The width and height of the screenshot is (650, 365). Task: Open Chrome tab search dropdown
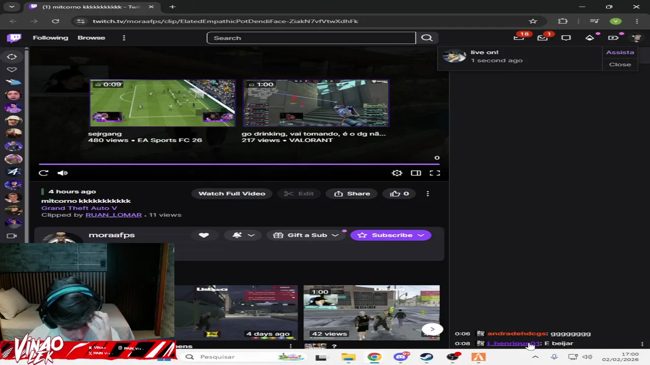coord(12,7)
